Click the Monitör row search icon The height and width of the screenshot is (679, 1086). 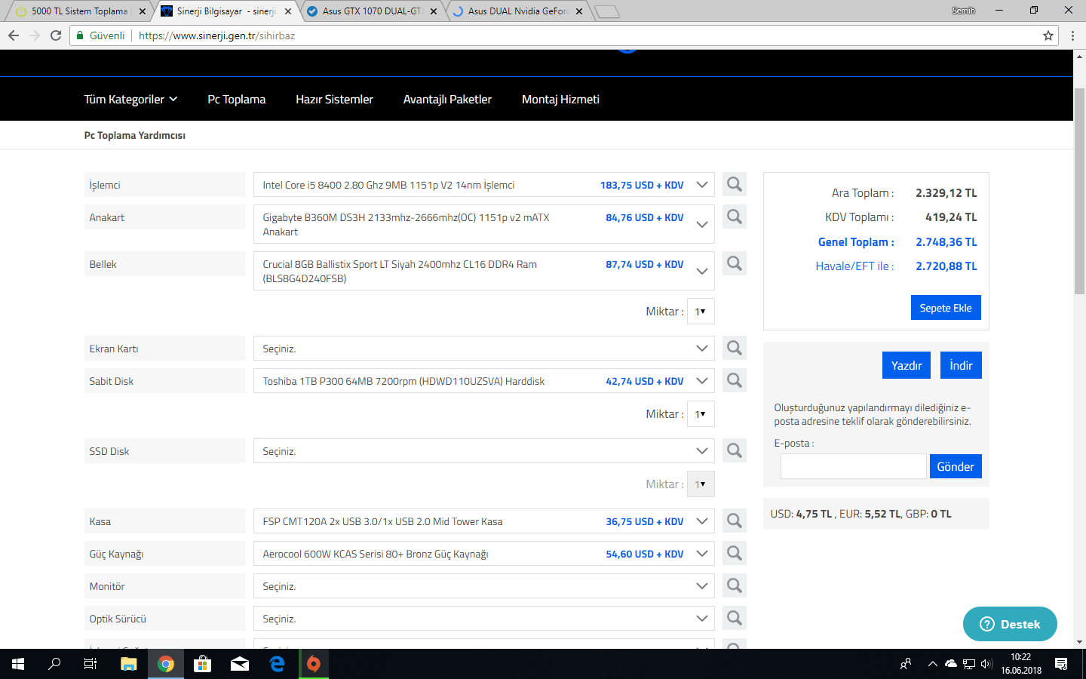click(x=735, y=585)
